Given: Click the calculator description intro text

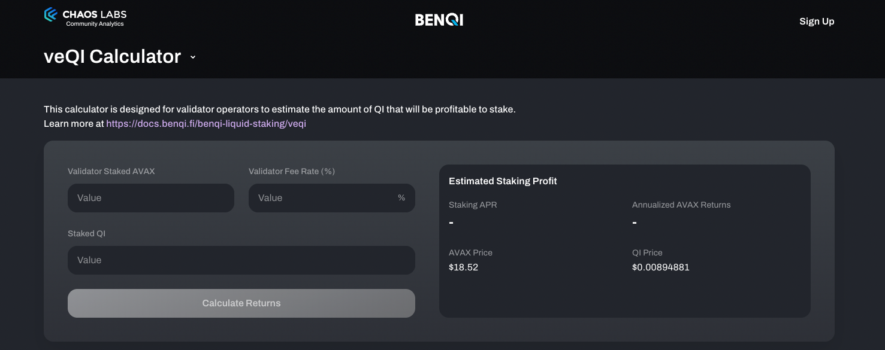Looking at the screenshot, I should 279,109.
